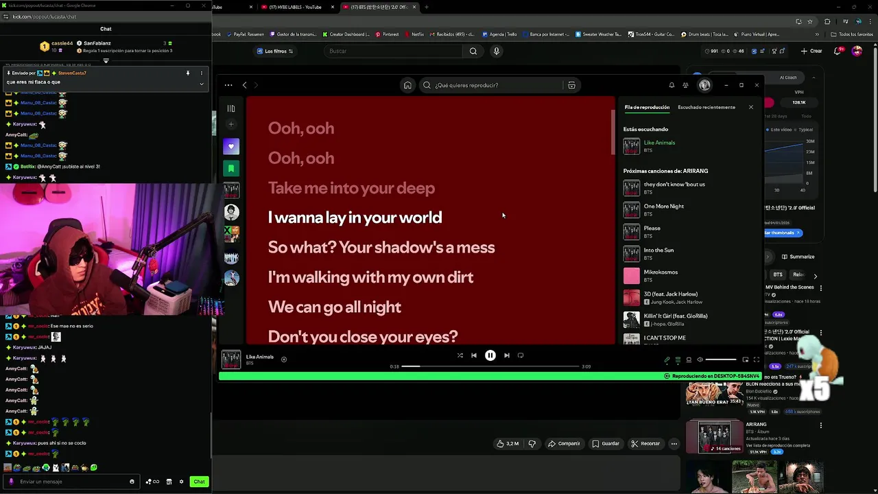This screenshot has width=878, height=494.
Task: Toggle the play queue panel icon
Action: 678,360
